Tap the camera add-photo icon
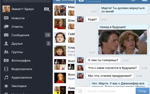Viewport: 150px width, 94px height. (x=47, y=10)
